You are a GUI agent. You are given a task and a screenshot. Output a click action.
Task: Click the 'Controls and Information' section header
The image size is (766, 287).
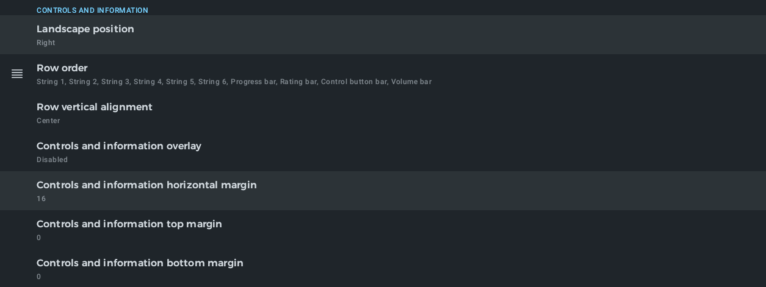point(92,10)
